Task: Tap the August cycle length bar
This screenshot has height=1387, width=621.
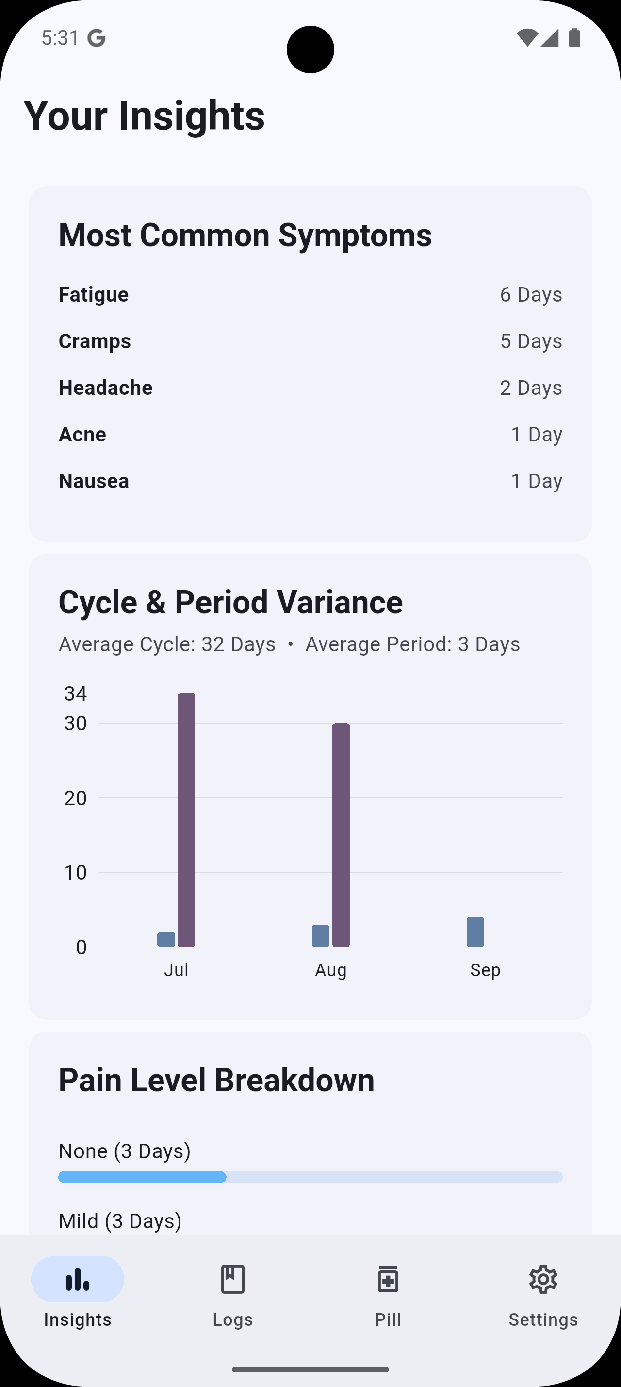Action: coord(341,834)
